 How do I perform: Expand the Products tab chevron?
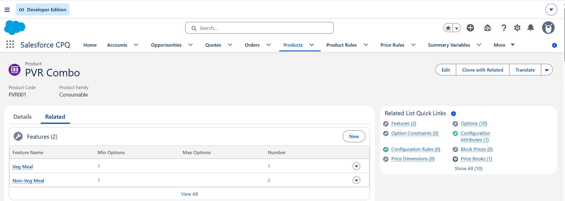click(x=312, y=45)
